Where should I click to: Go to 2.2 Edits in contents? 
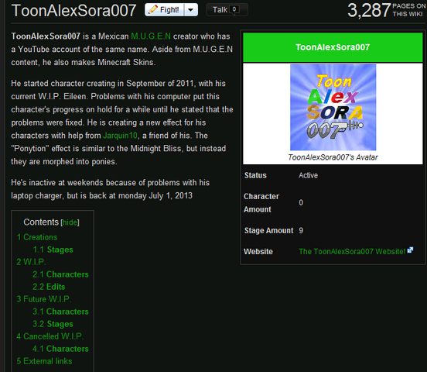click(49, 287)
